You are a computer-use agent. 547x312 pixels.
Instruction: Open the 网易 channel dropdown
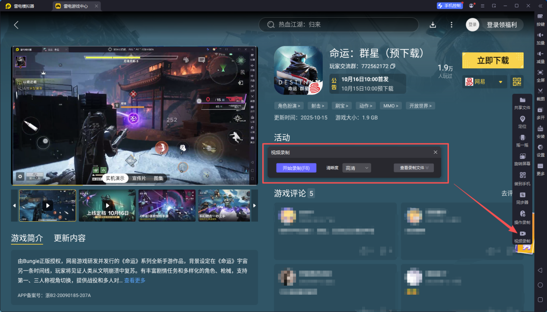pyautogui.click(x=485, y=82)
